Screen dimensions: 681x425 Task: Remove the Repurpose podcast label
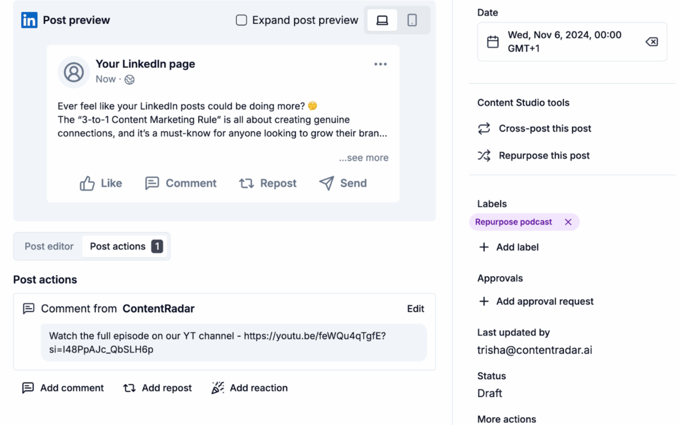click(568, 222)
